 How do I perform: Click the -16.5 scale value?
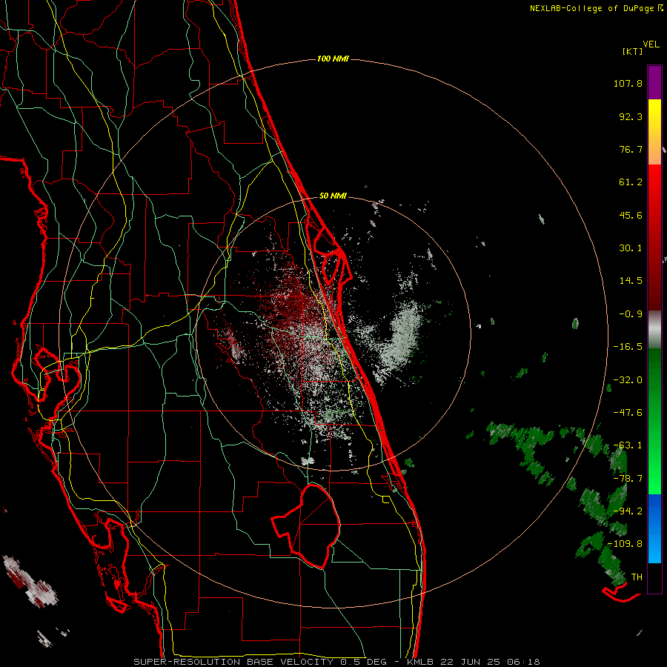628,347
